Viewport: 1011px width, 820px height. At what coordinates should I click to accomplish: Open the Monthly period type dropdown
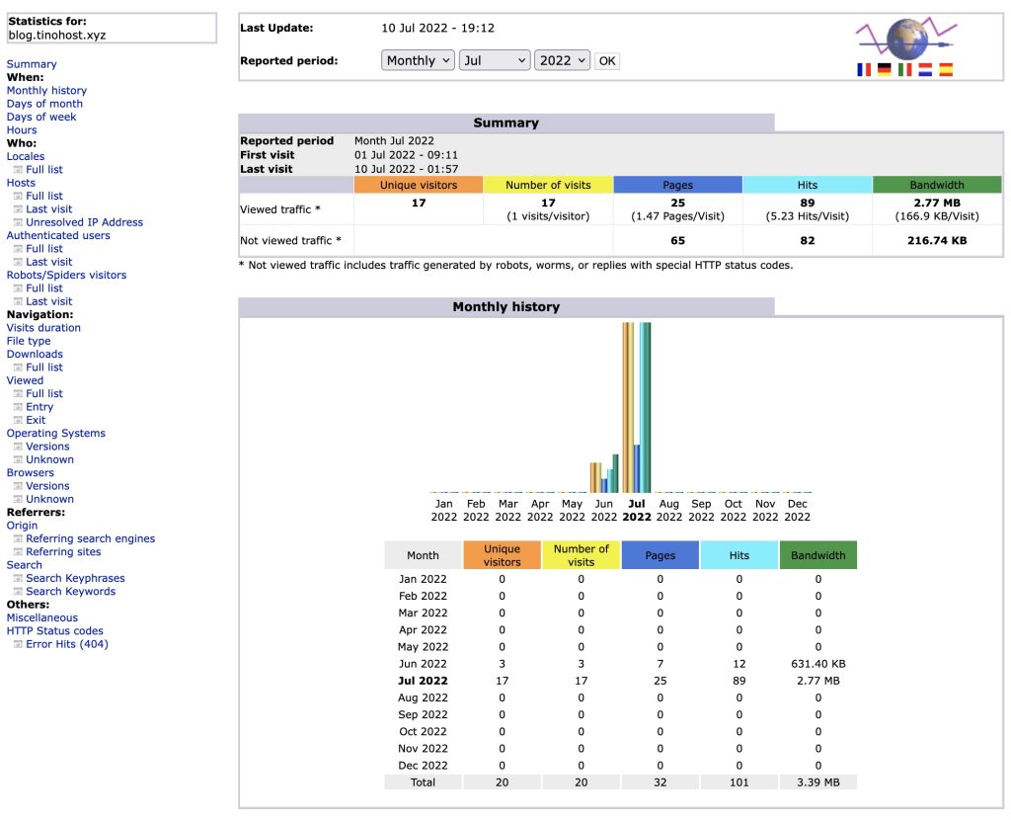click(x=418, y=60)
